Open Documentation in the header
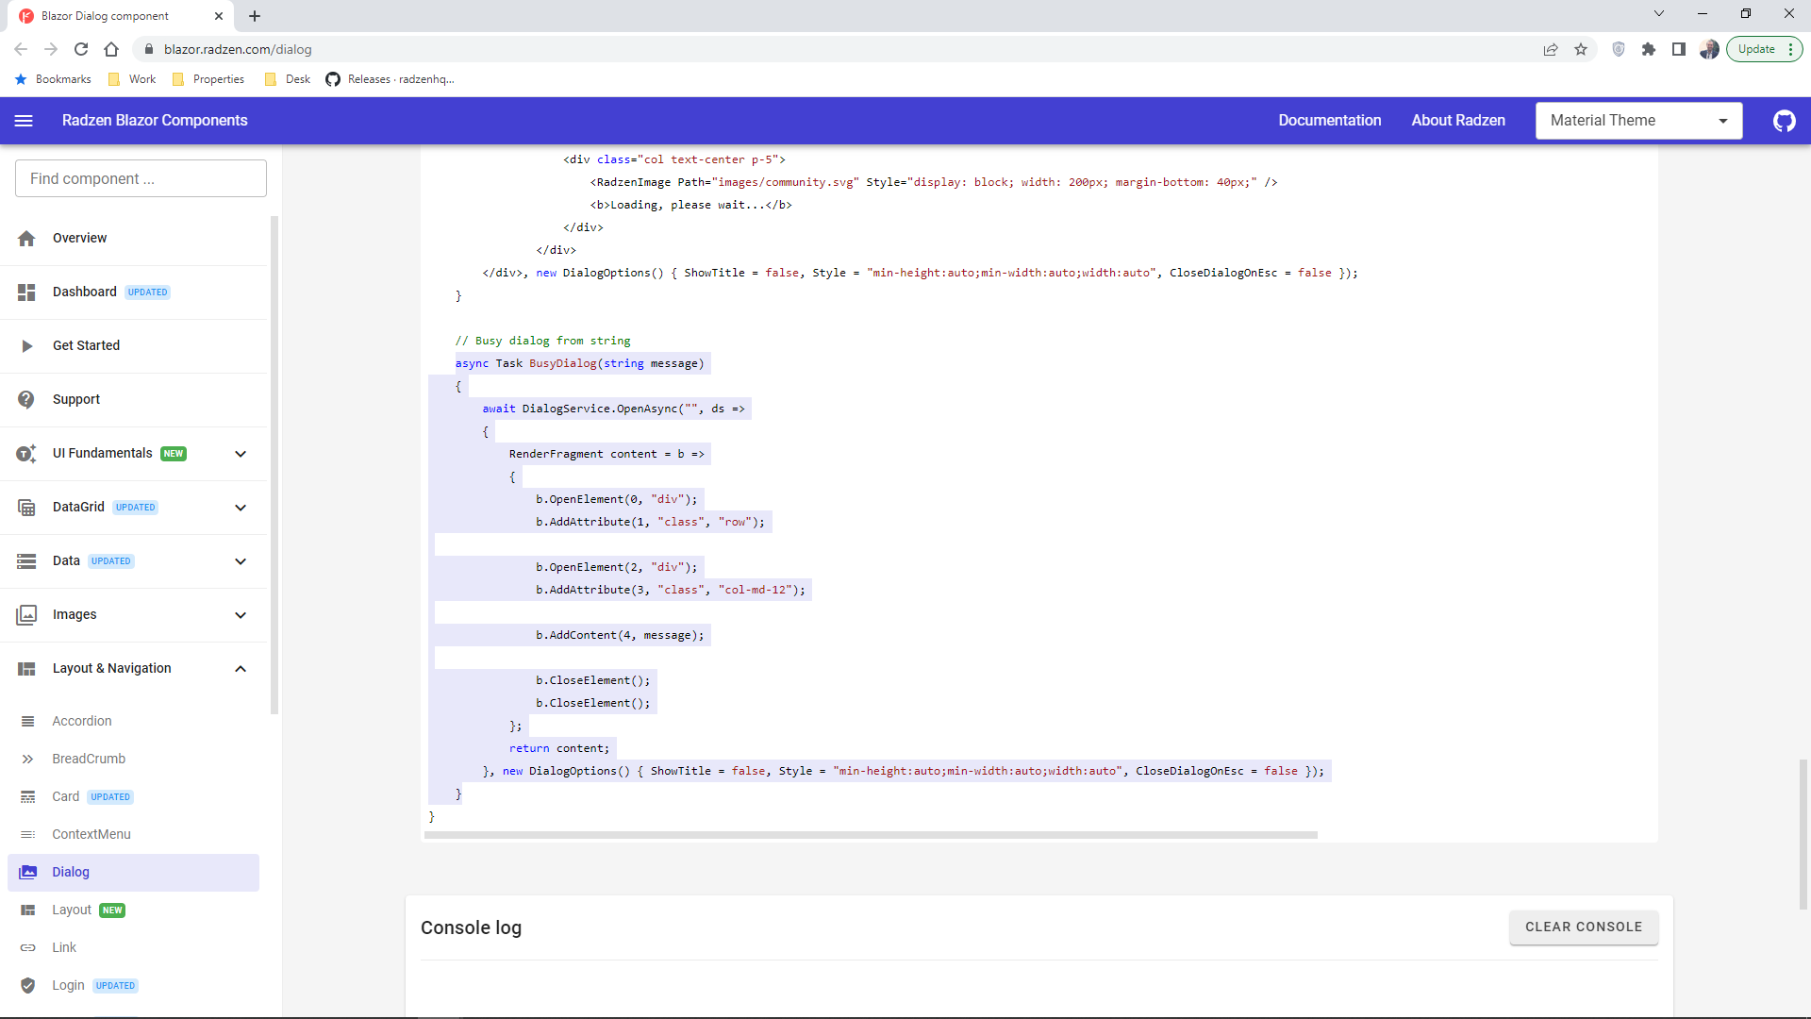 [1330, 121]
